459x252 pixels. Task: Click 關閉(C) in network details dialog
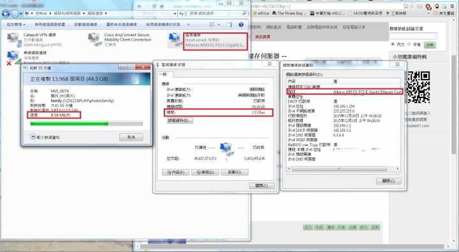tap(388, 181)
